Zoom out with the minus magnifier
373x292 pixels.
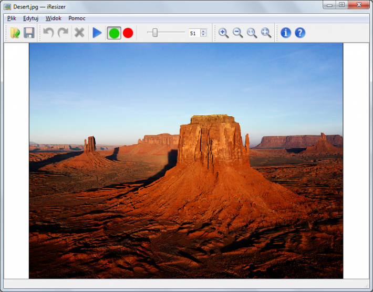(x=237, y=33)
